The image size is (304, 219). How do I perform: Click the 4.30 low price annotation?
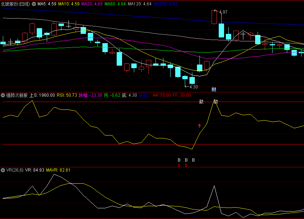(194, 87)
